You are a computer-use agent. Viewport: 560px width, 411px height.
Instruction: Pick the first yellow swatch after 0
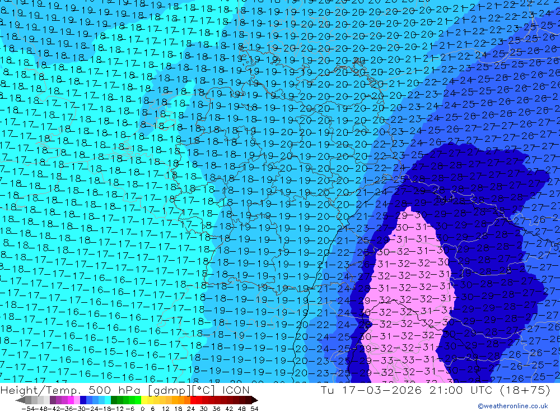coord(144,400)
